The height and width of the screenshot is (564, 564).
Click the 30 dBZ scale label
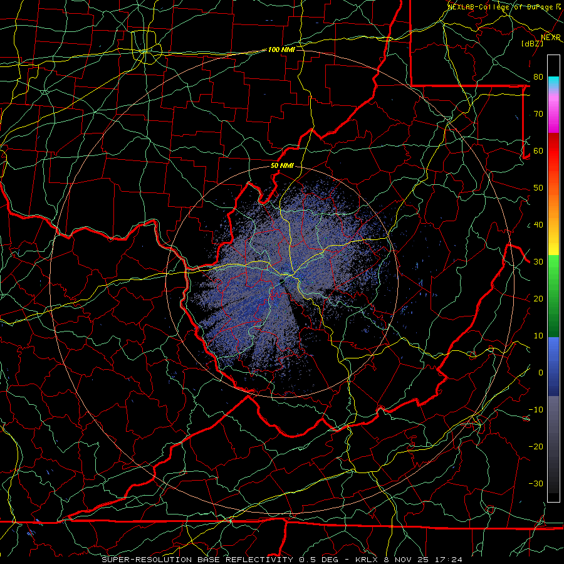point(538,262)
